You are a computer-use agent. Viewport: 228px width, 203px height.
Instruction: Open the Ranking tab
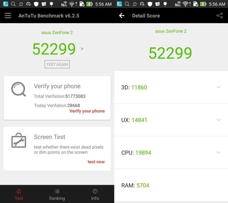(x=57, y=194)
